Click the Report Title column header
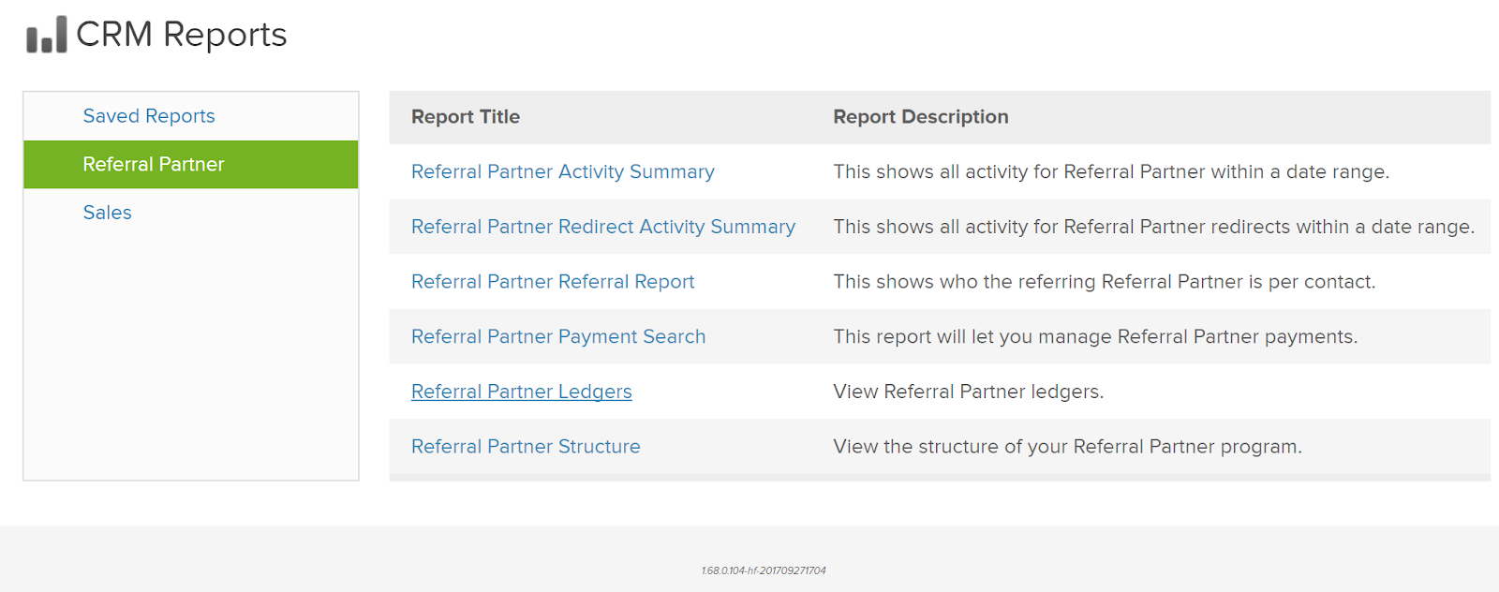This screenshot has height=592, width=1499. (466, 117)
